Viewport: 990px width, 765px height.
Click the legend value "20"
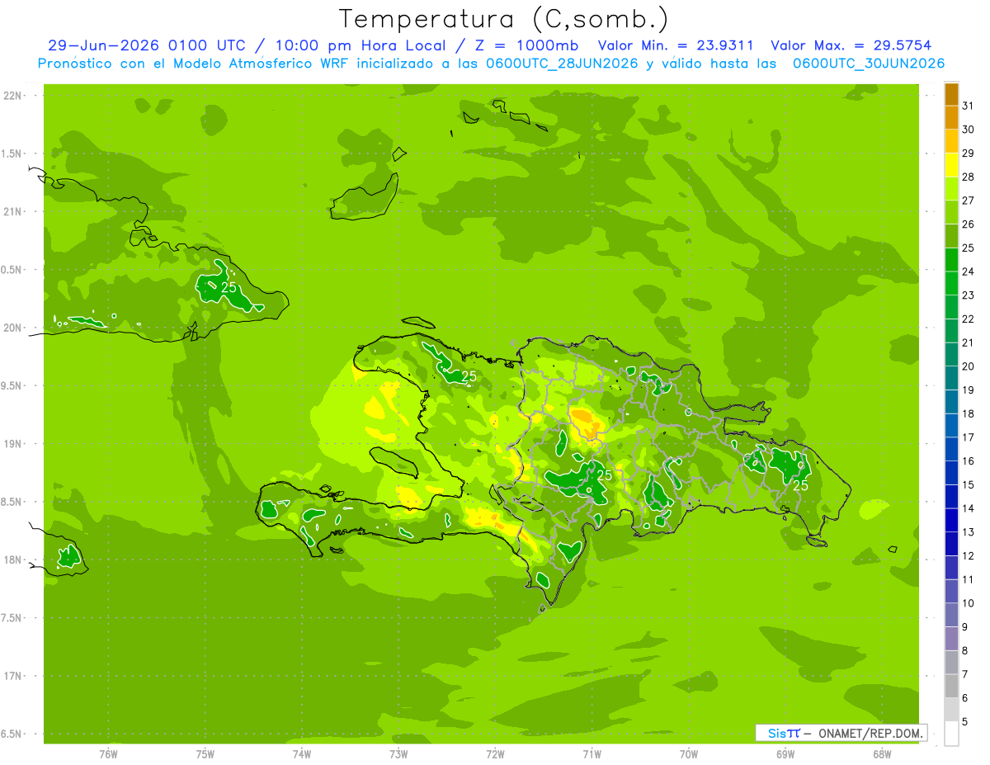click(969, 366)
